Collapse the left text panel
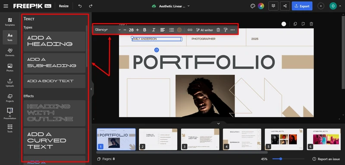Viewport: 345px width, 165px height. [x=91, y=89]
